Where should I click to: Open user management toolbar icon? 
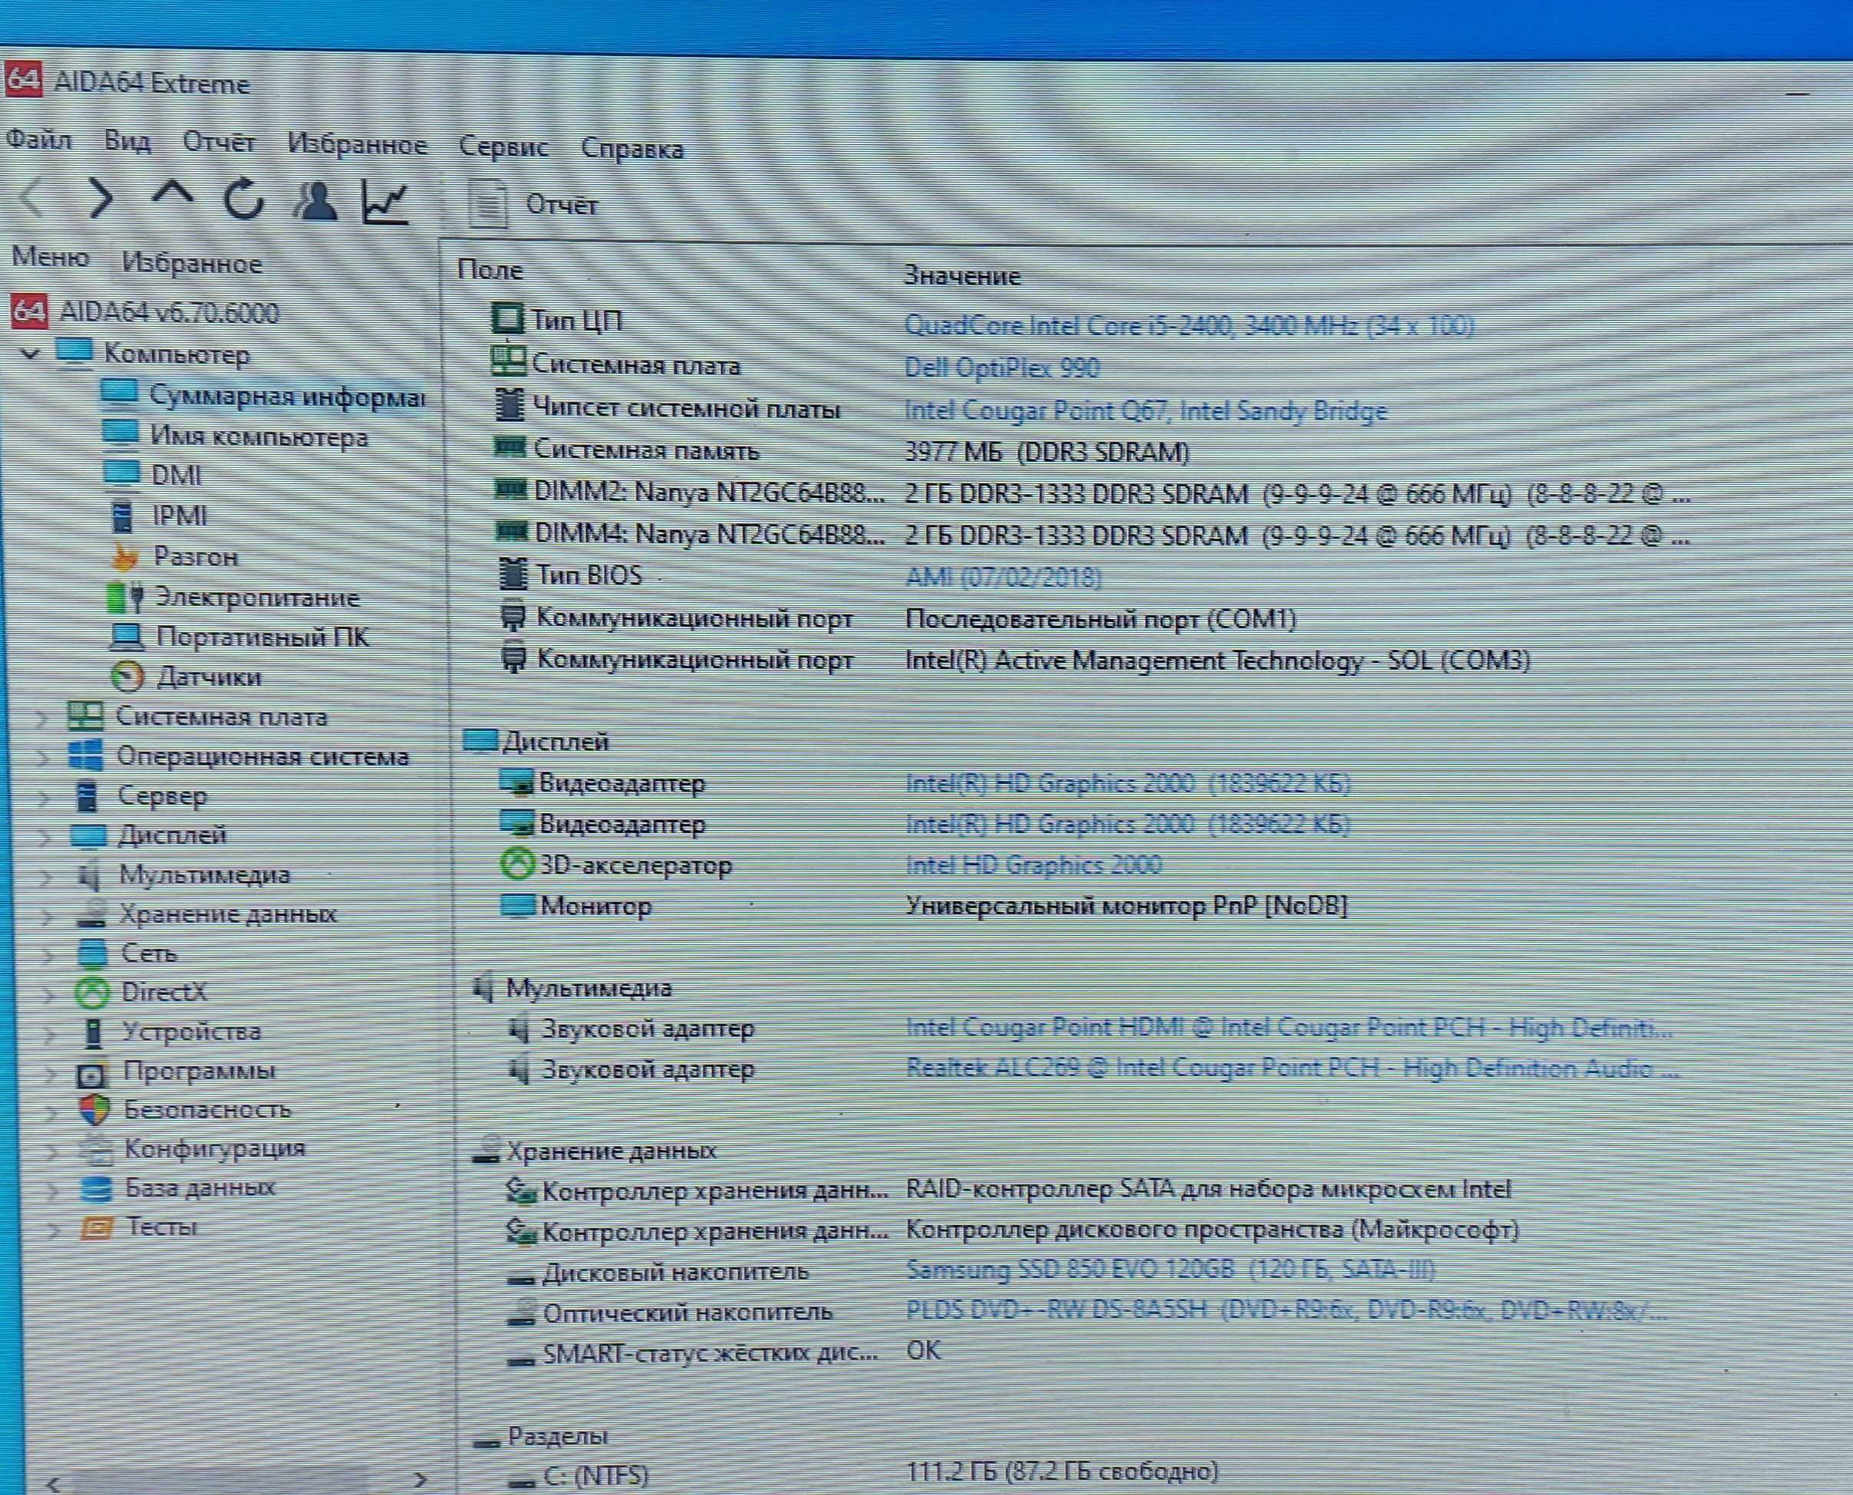point(315,201)
